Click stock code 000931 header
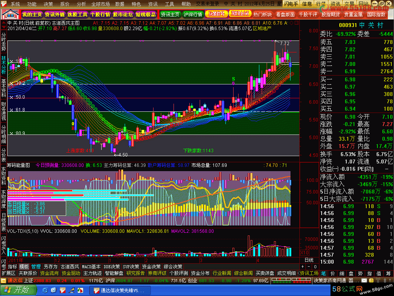 point(348,25)
